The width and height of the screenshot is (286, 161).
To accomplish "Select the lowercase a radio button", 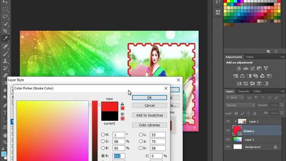I will (141, 141).
